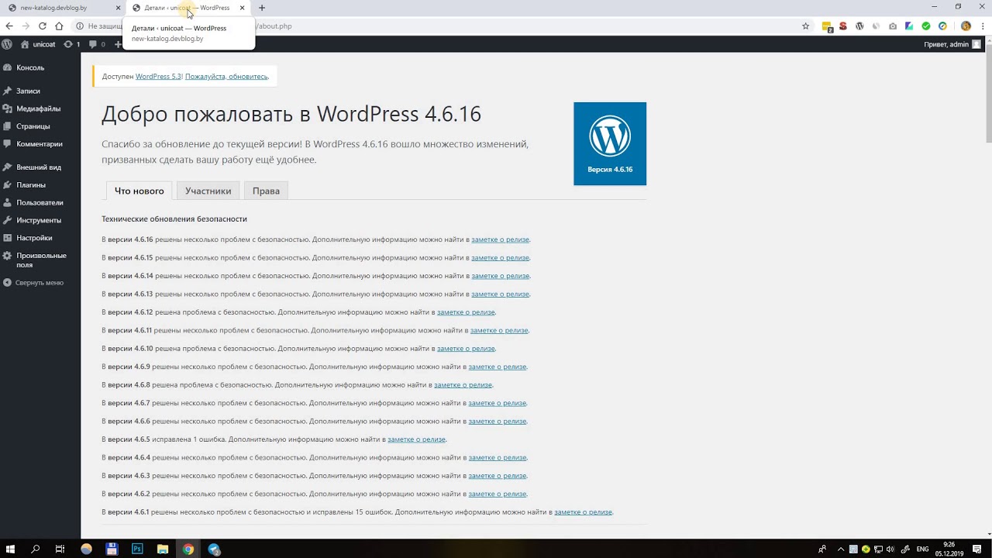
Task: Show hidden system tray icons
Action: pos(841,549)
